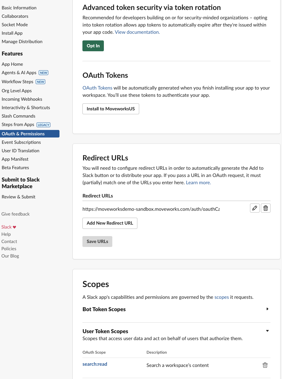Open Event Subscriptions page
This screenshot has width=282, height=379.
pos(21,142)
